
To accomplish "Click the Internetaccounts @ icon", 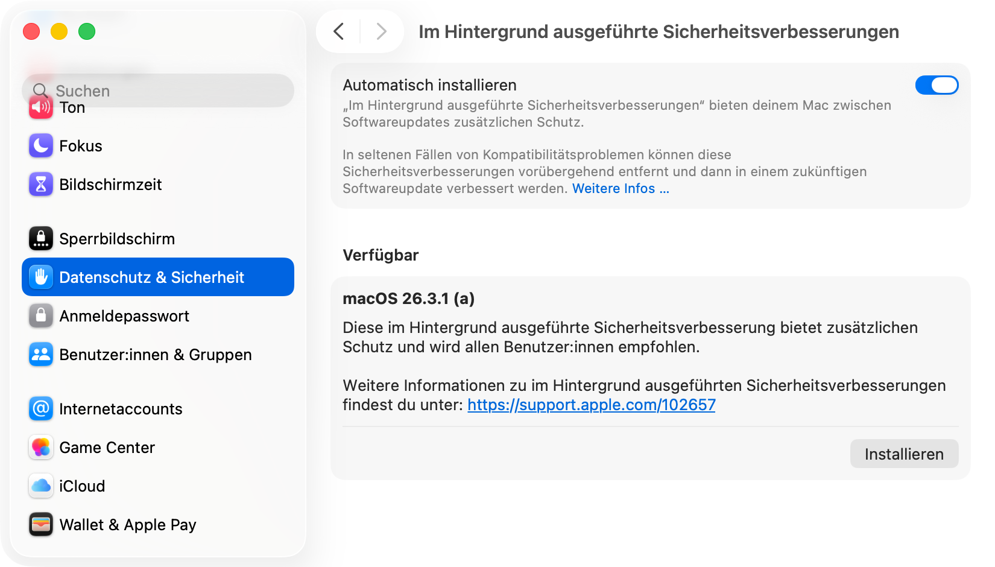I will point(40,409).
